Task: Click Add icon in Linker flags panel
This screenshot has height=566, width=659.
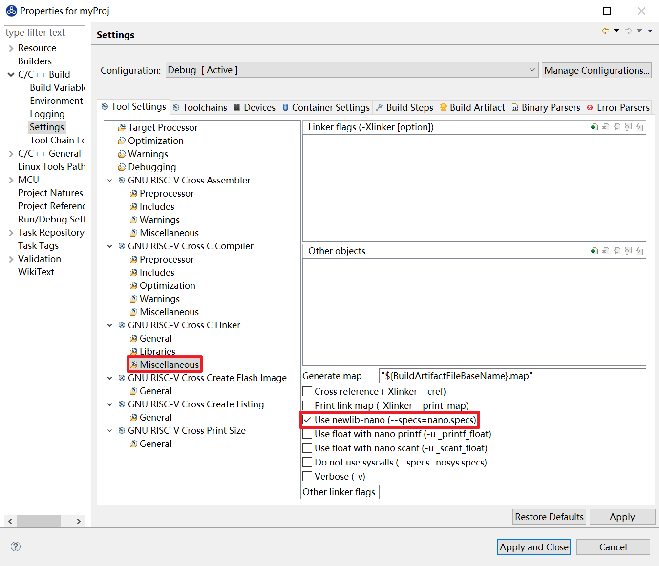Action: tap(595, 127)
